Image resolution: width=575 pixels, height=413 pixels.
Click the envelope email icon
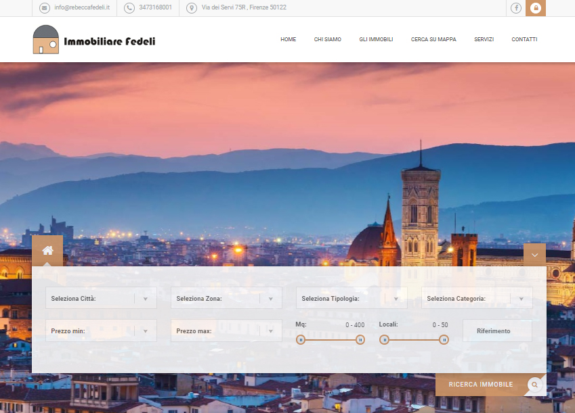[45, 7]
